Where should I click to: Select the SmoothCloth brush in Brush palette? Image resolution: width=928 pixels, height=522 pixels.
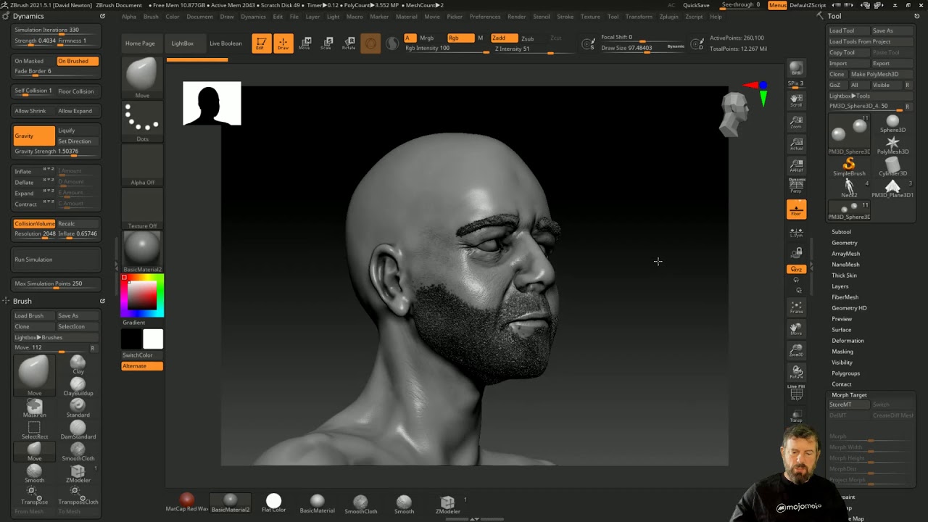[78, 452]
